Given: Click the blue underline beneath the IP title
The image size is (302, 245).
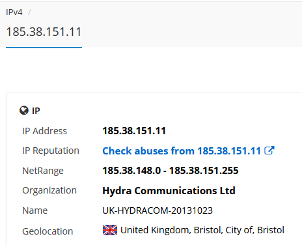Looking at the screenshot, I should [x=44, y=48].
